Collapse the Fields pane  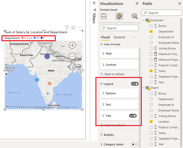[x=180, y=4]
